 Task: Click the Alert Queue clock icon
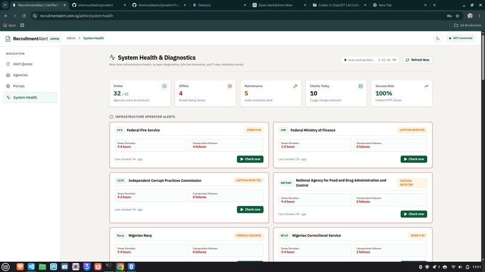pos(8,64)
